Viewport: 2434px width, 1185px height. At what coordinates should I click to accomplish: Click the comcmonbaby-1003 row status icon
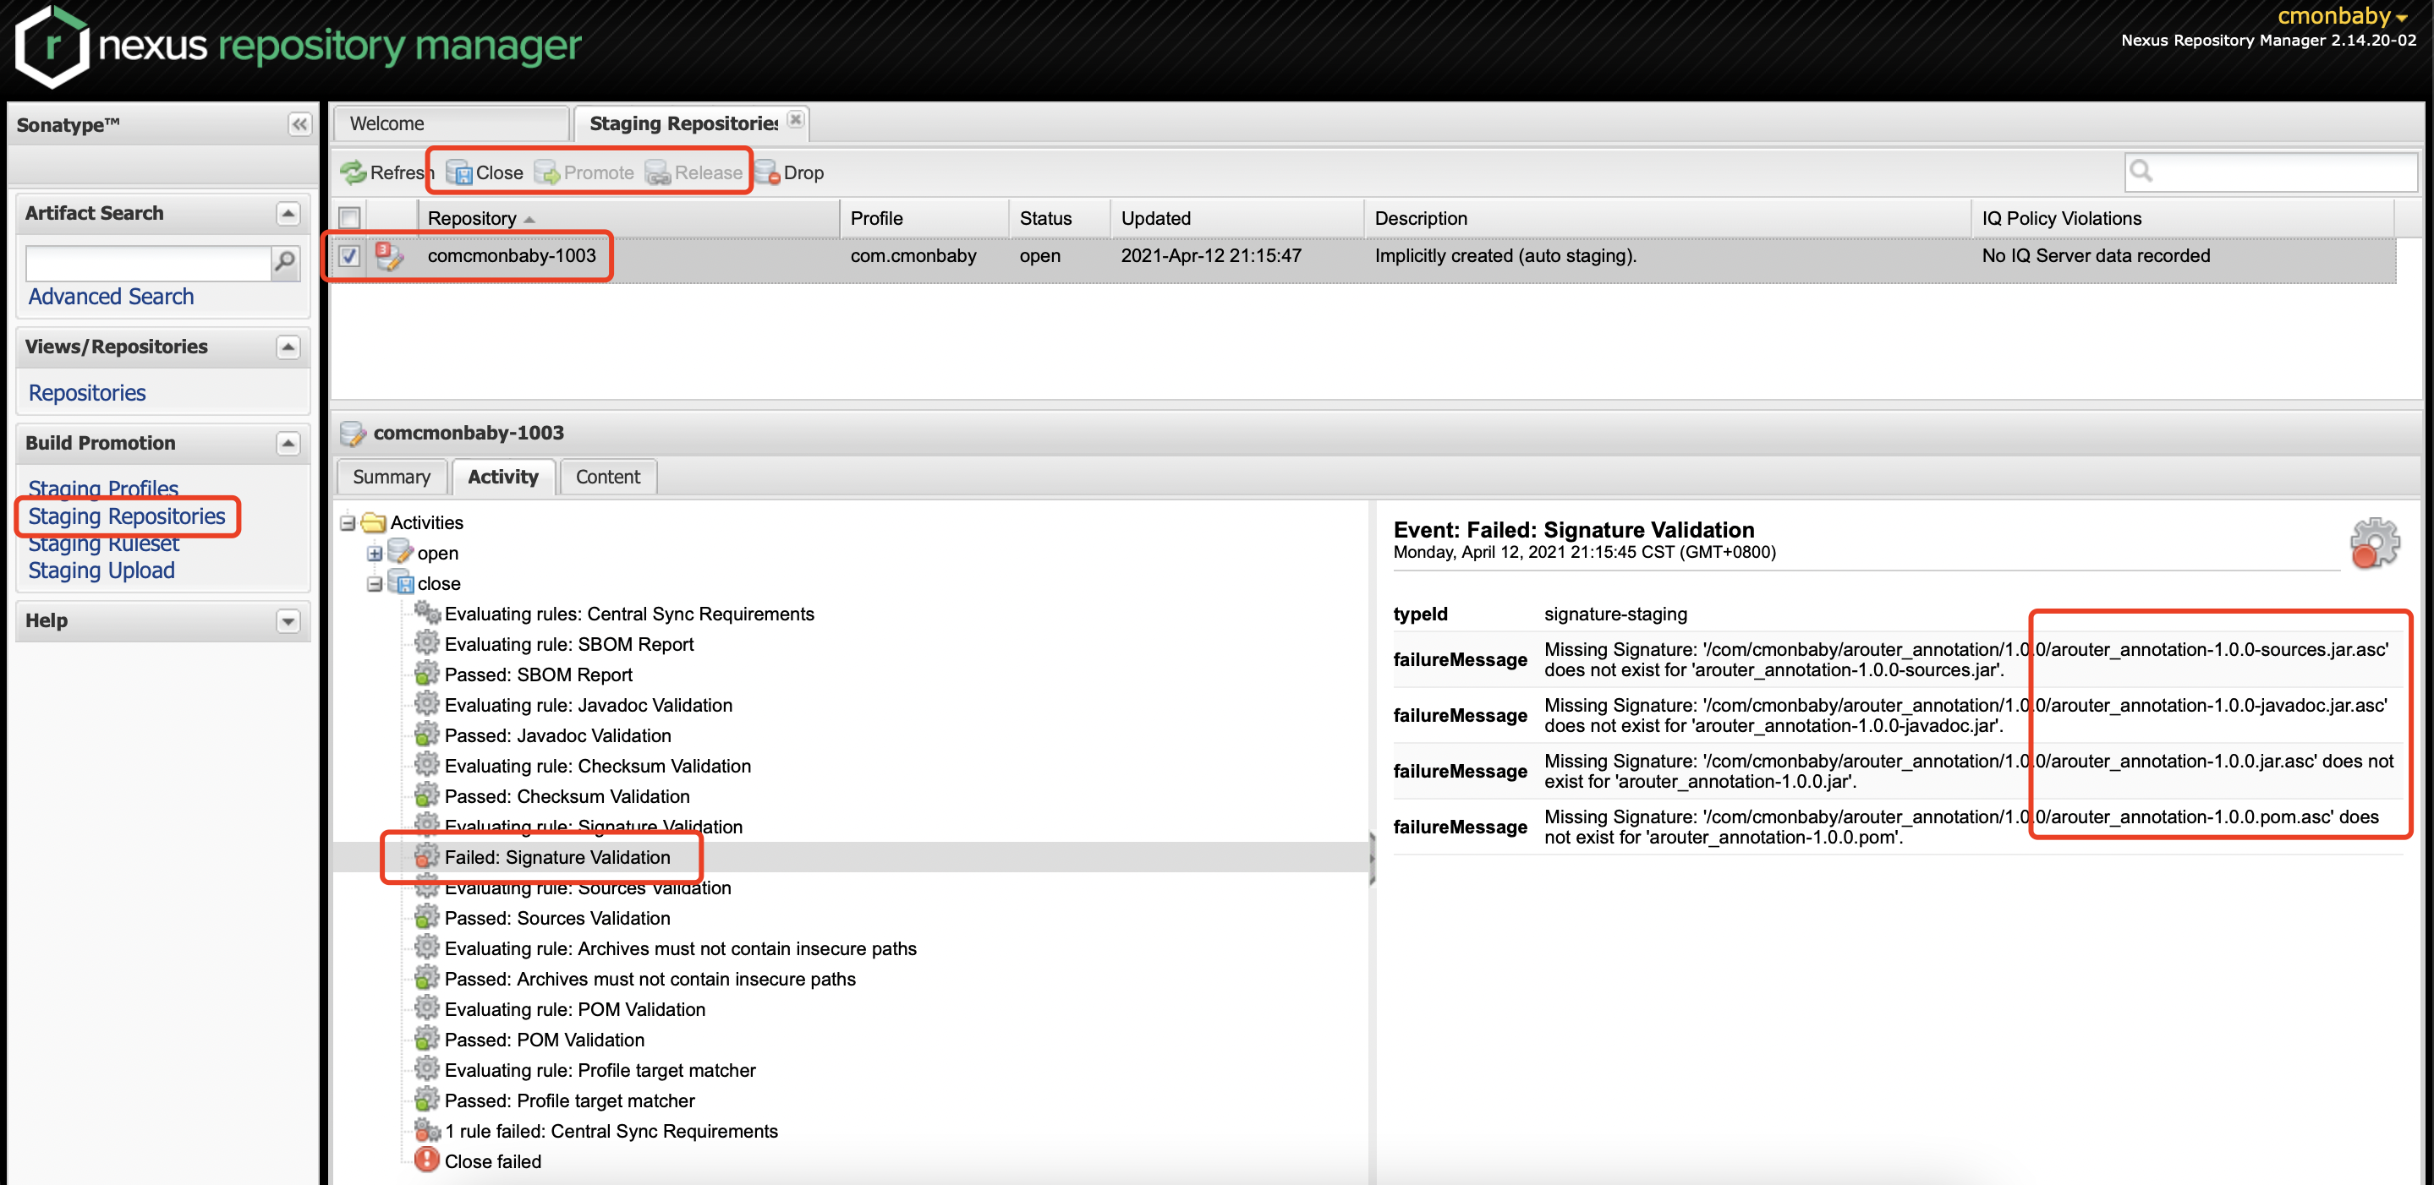click(389, 256)
